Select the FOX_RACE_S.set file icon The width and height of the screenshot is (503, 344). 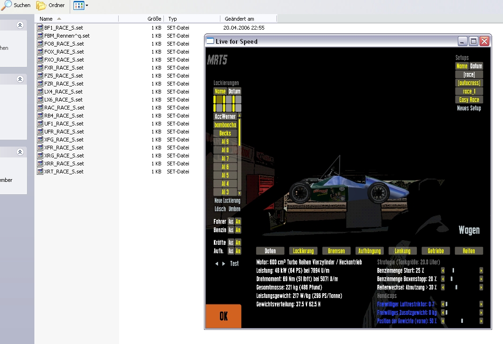40,52
